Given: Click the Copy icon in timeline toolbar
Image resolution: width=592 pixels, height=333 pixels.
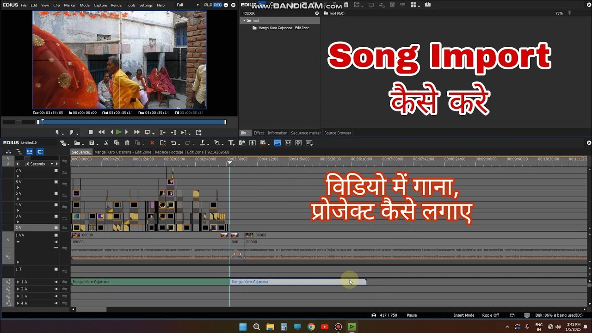Looking at the screenshot, I should pos(117,143).
